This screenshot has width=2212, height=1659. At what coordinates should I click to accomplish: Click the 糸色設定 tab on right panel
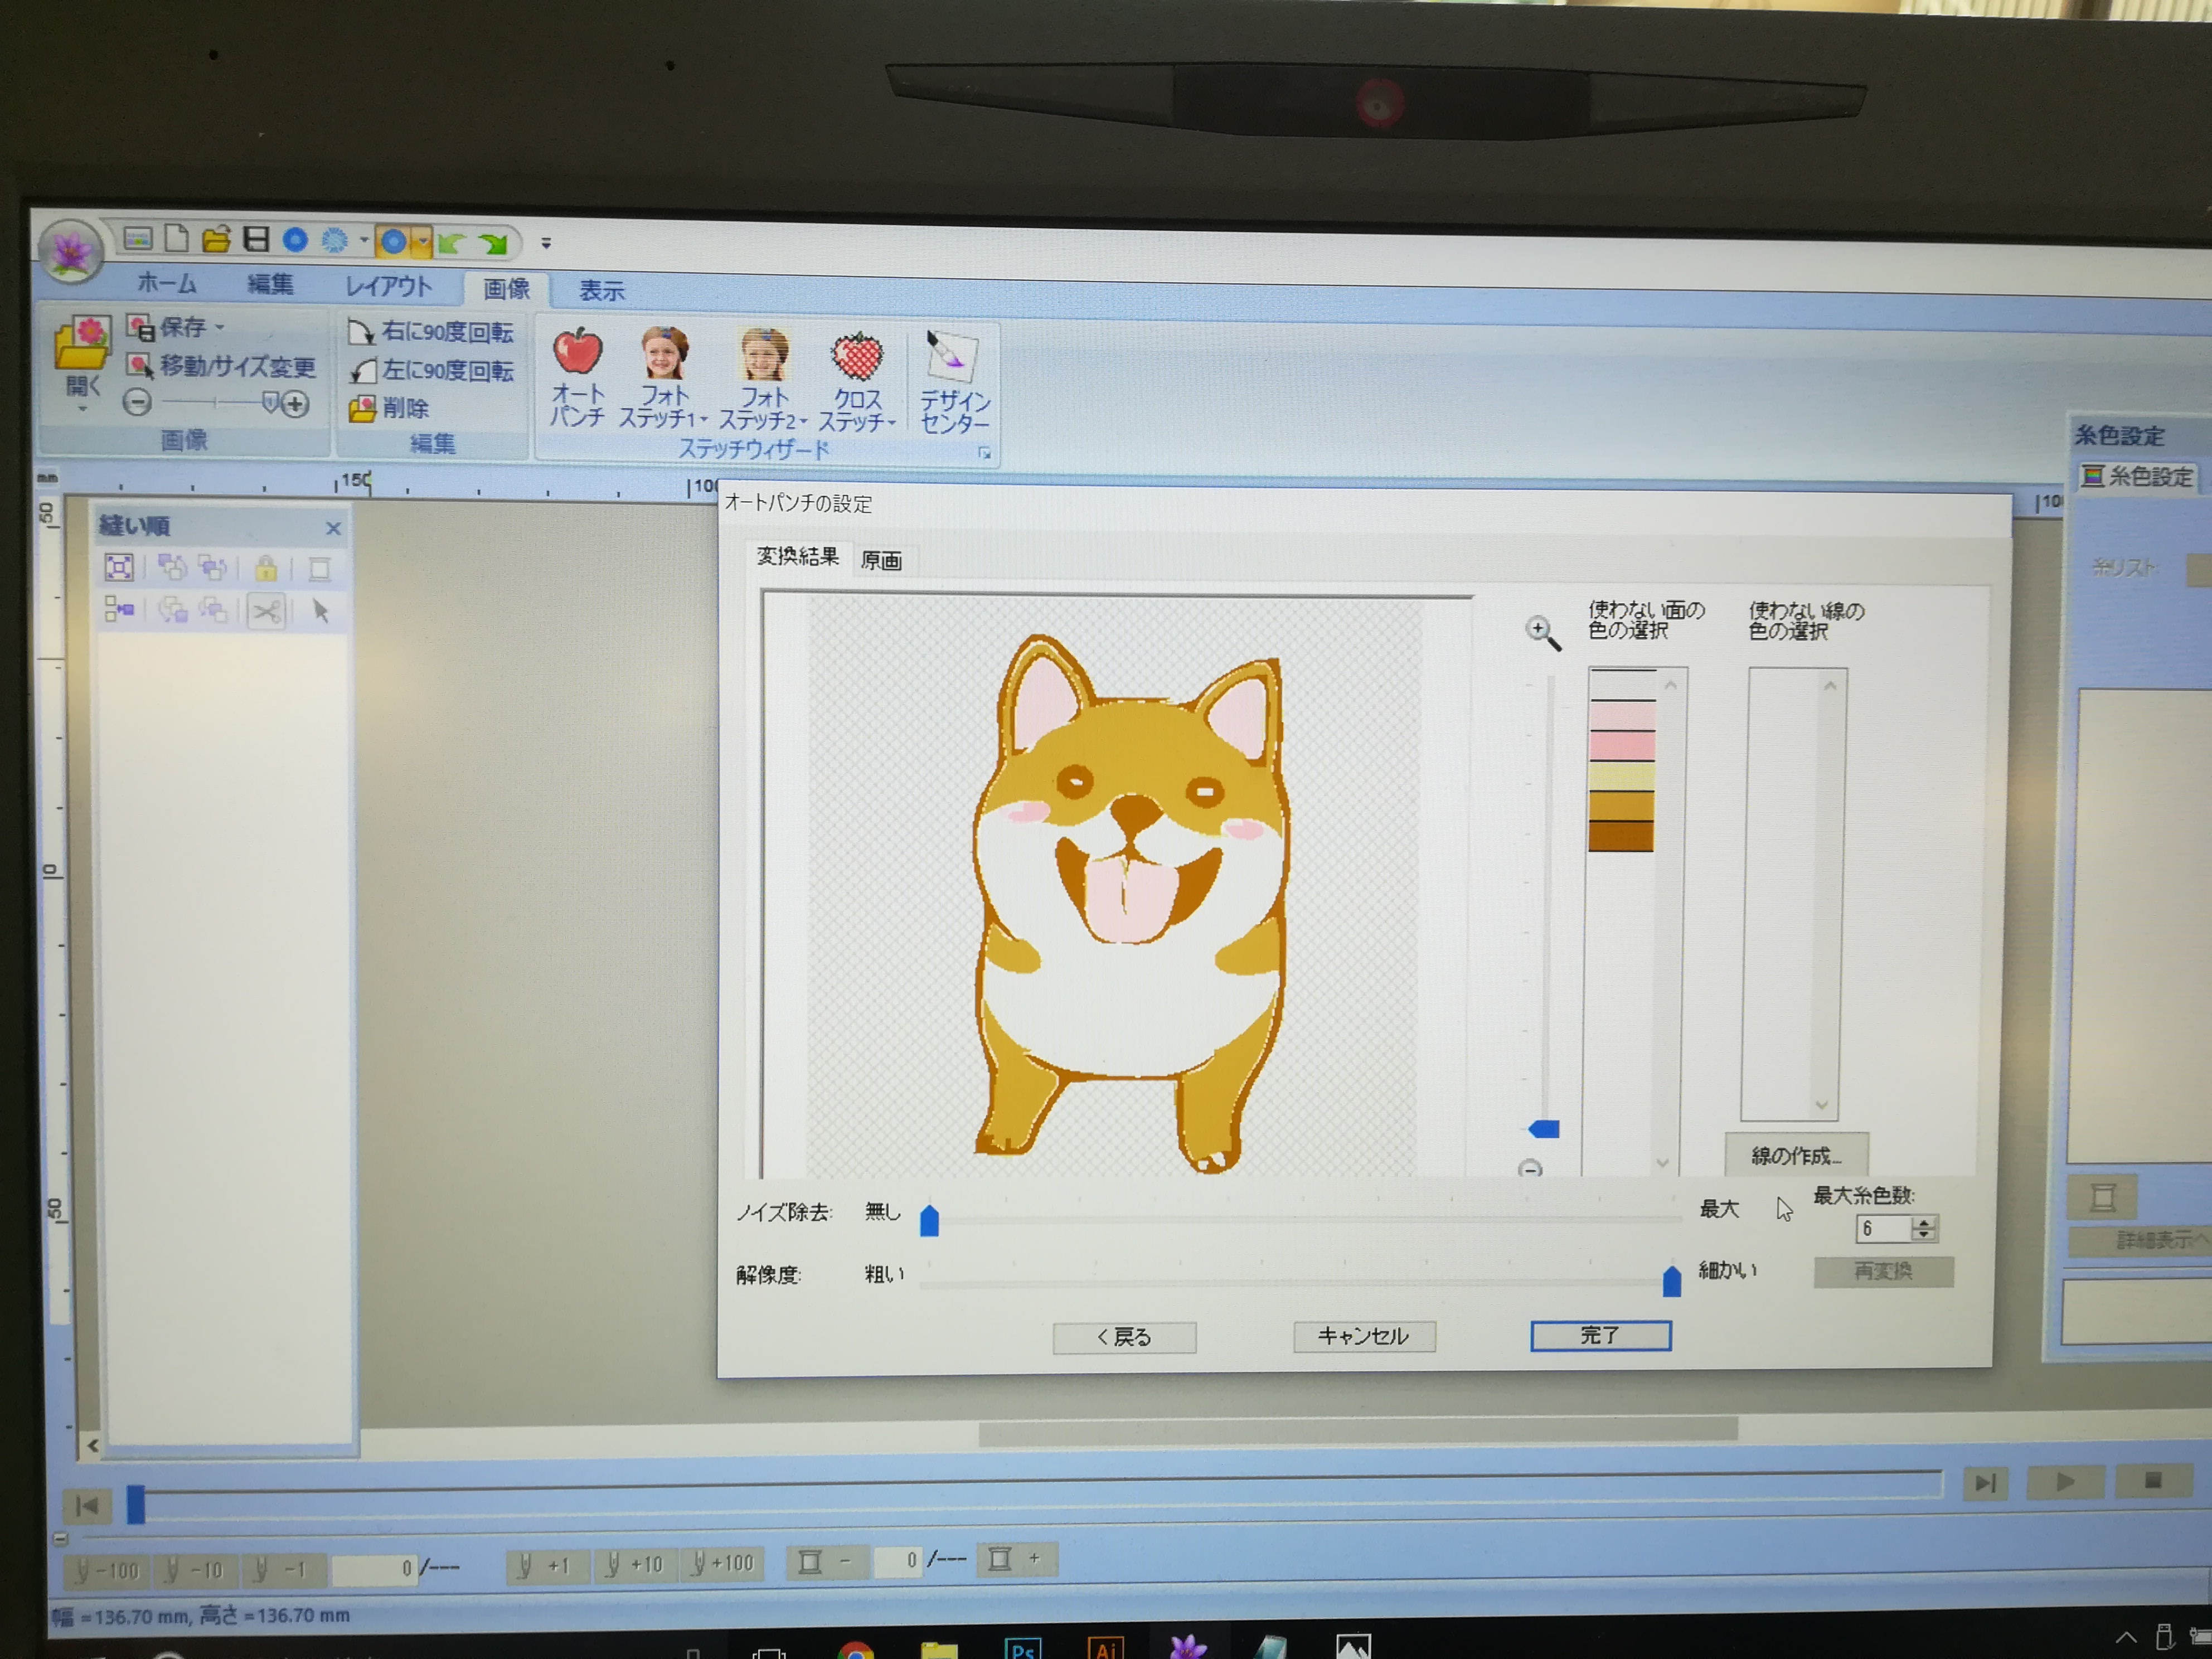click(2137, 476)
